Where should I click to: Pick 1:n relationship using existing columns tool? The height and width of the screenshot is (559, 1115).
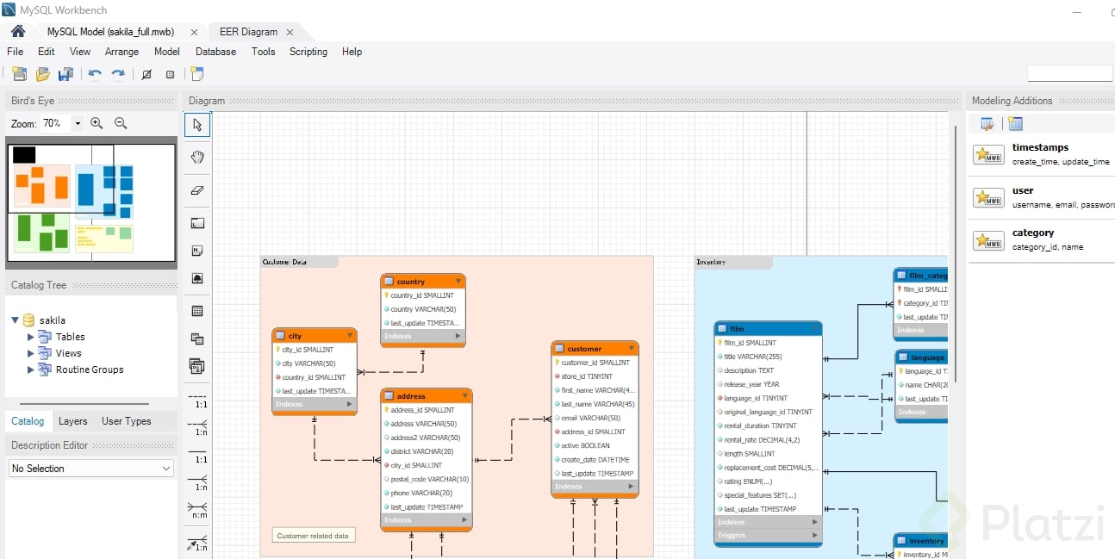click(x=197, y=544)
